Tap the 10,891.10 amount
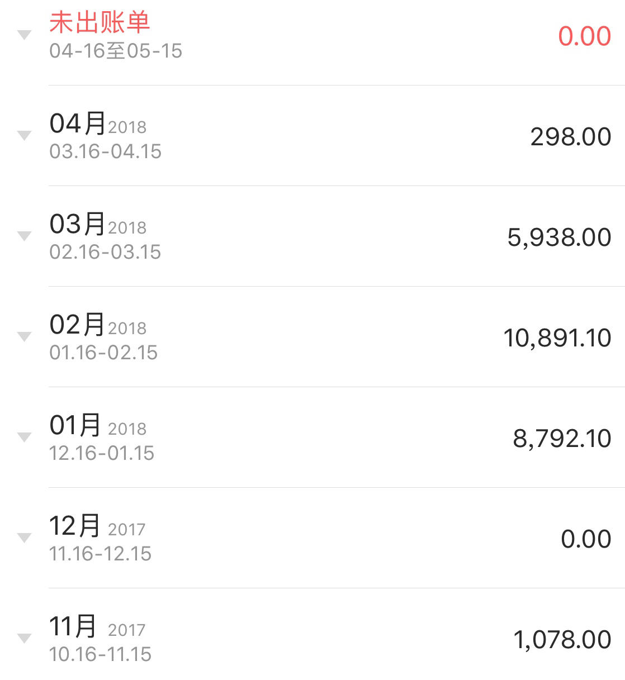625x680 pixels. point(557,338)
